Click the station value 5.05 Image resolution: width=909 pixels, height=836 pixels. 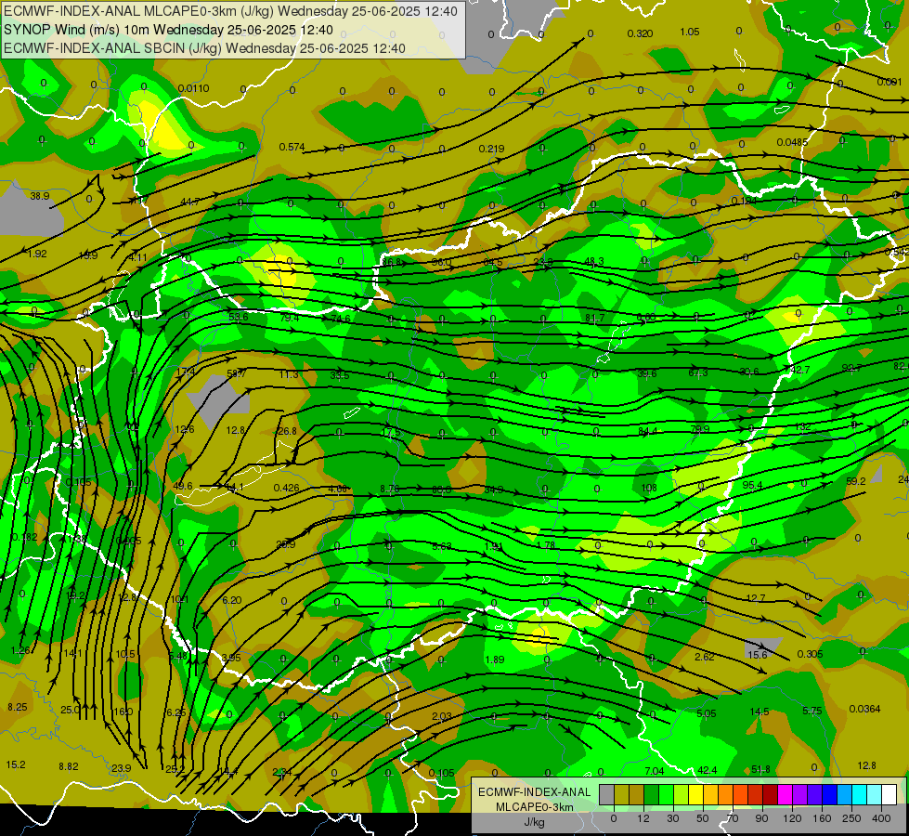(x=706, y=713)
